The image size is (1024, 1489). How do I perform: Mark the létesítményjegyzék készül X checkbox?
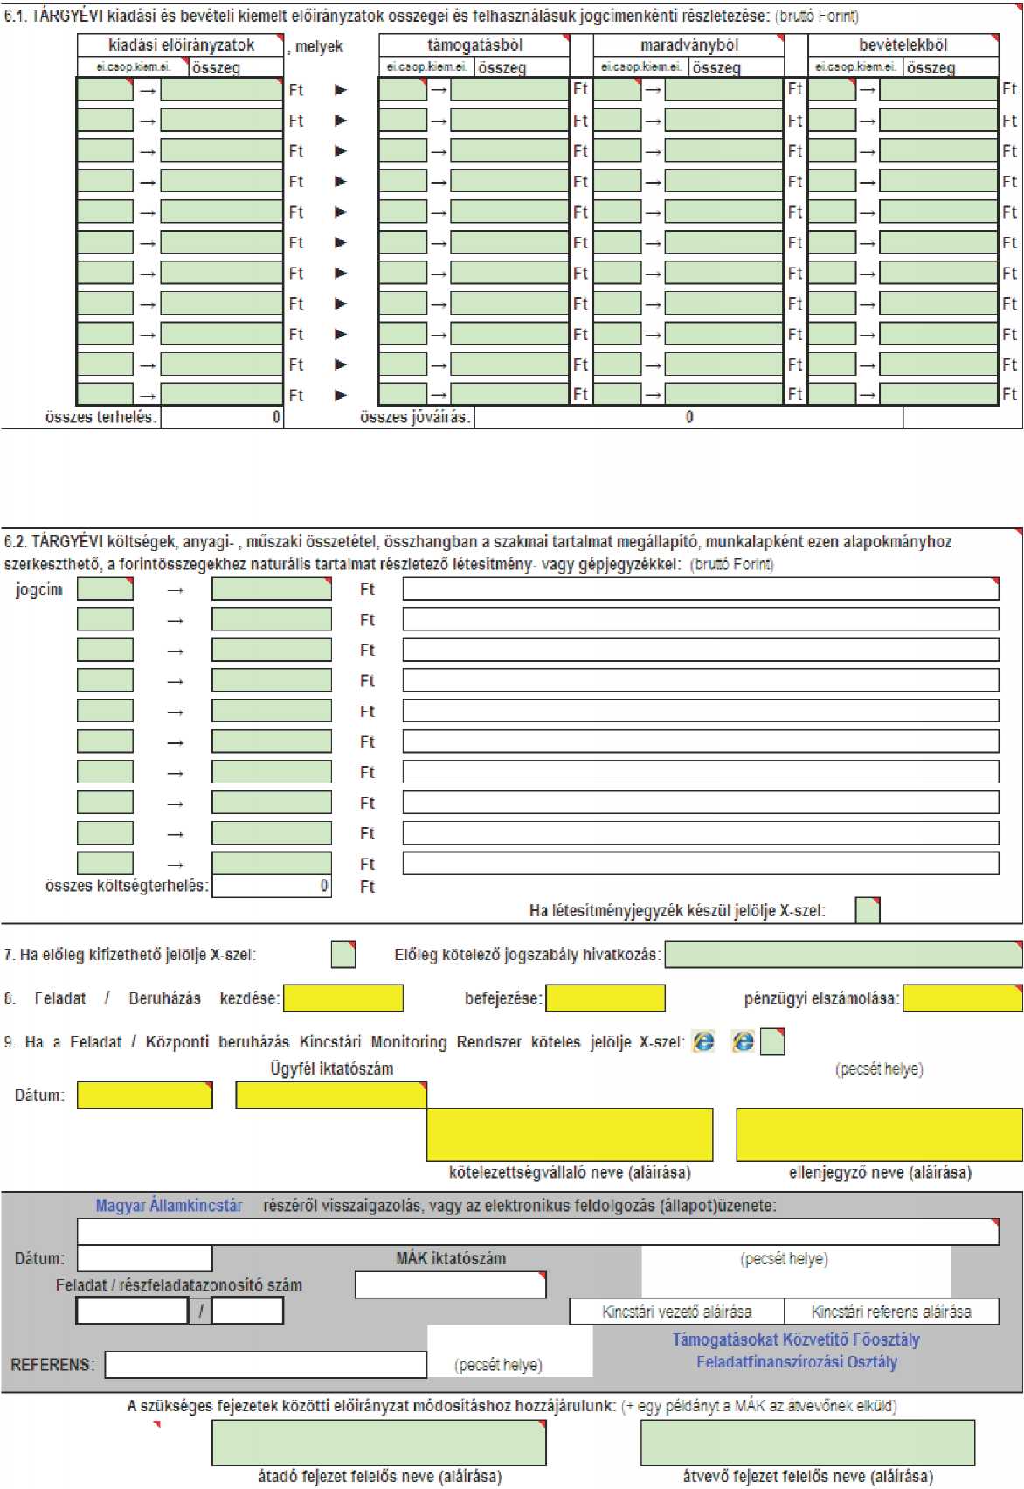[868, 910]
